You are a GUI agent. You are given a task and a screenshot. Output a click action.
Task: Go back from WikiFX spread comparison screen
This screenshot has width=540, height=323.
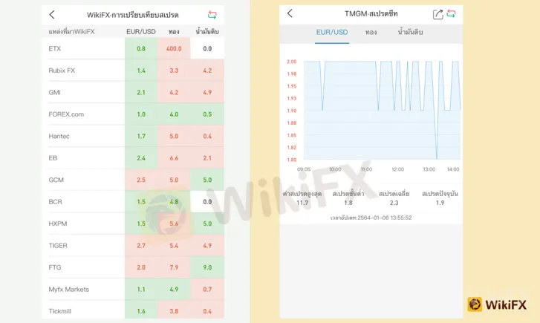click(x=52, y=14)
